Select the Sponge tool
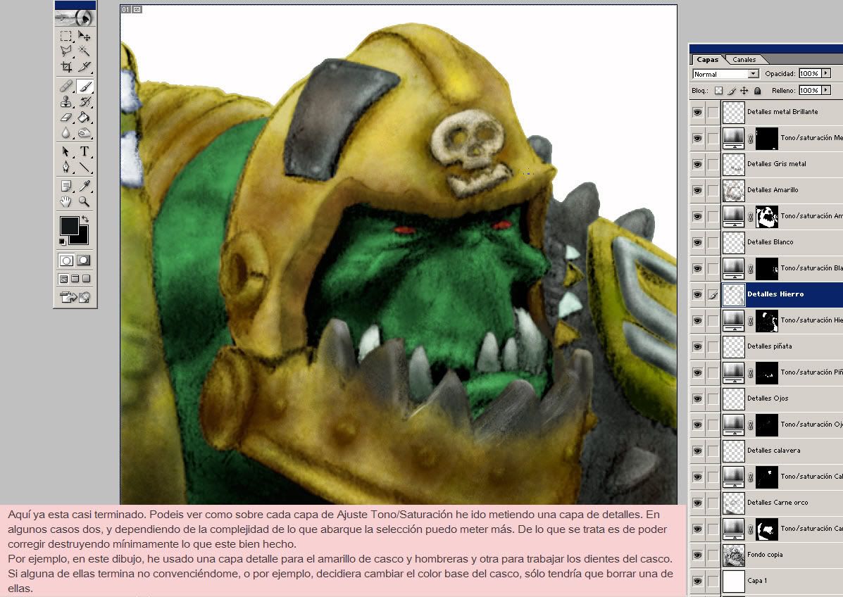The height and width of the screenshot is (597, 843). [x=84, y=132]
